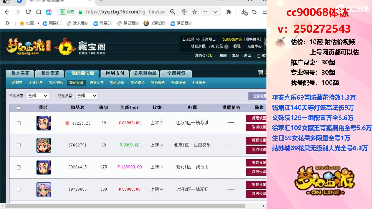This screenshot has width=372, height=209.
Task: Click 提醒设置 for item 41226128
Action: pyautogui.click(x=257, y=118)
